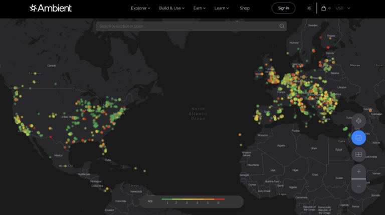Zoom out with the minus button
Image resolution: width=385 pixels, height=215 pixels.
(358, 186)
